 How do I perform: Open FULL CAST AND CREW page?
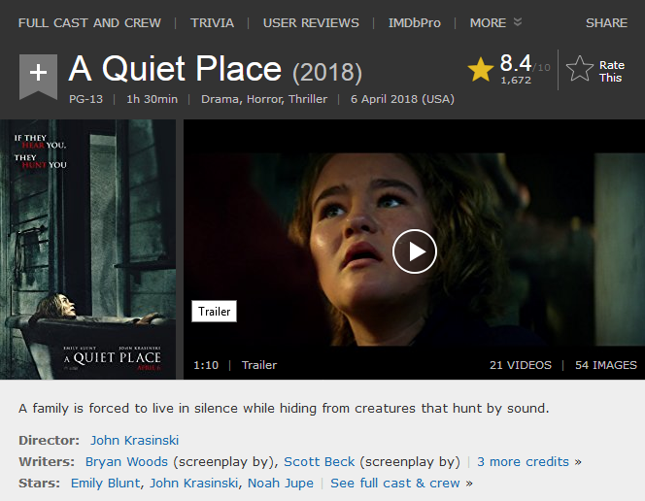(x=89, y=22)
